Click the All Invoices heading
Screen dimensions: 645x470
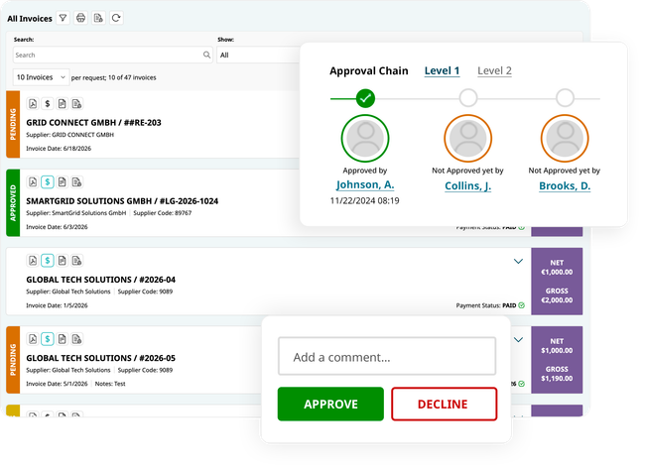(30, 19)
